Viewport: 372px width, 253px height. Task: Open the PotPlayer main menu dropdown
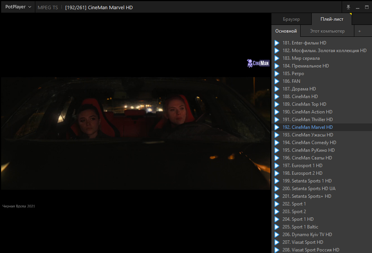coord(18,7)
